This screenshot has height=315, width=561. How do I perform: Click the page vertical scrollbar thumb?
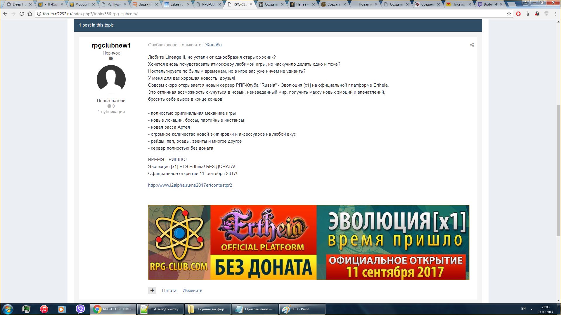coord(558,170)
